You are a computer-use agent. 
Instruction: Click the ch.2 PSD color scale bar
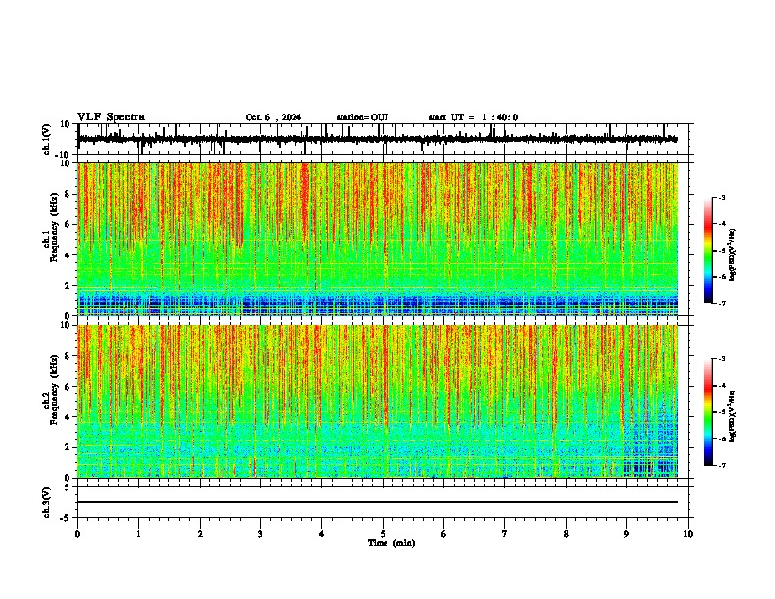[x=707, y=412]
